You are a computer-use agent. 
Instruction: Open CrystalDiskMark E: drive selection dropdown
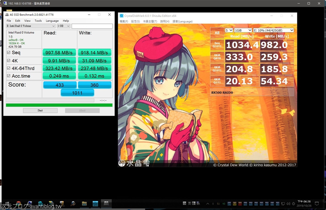tap(273, 30)
